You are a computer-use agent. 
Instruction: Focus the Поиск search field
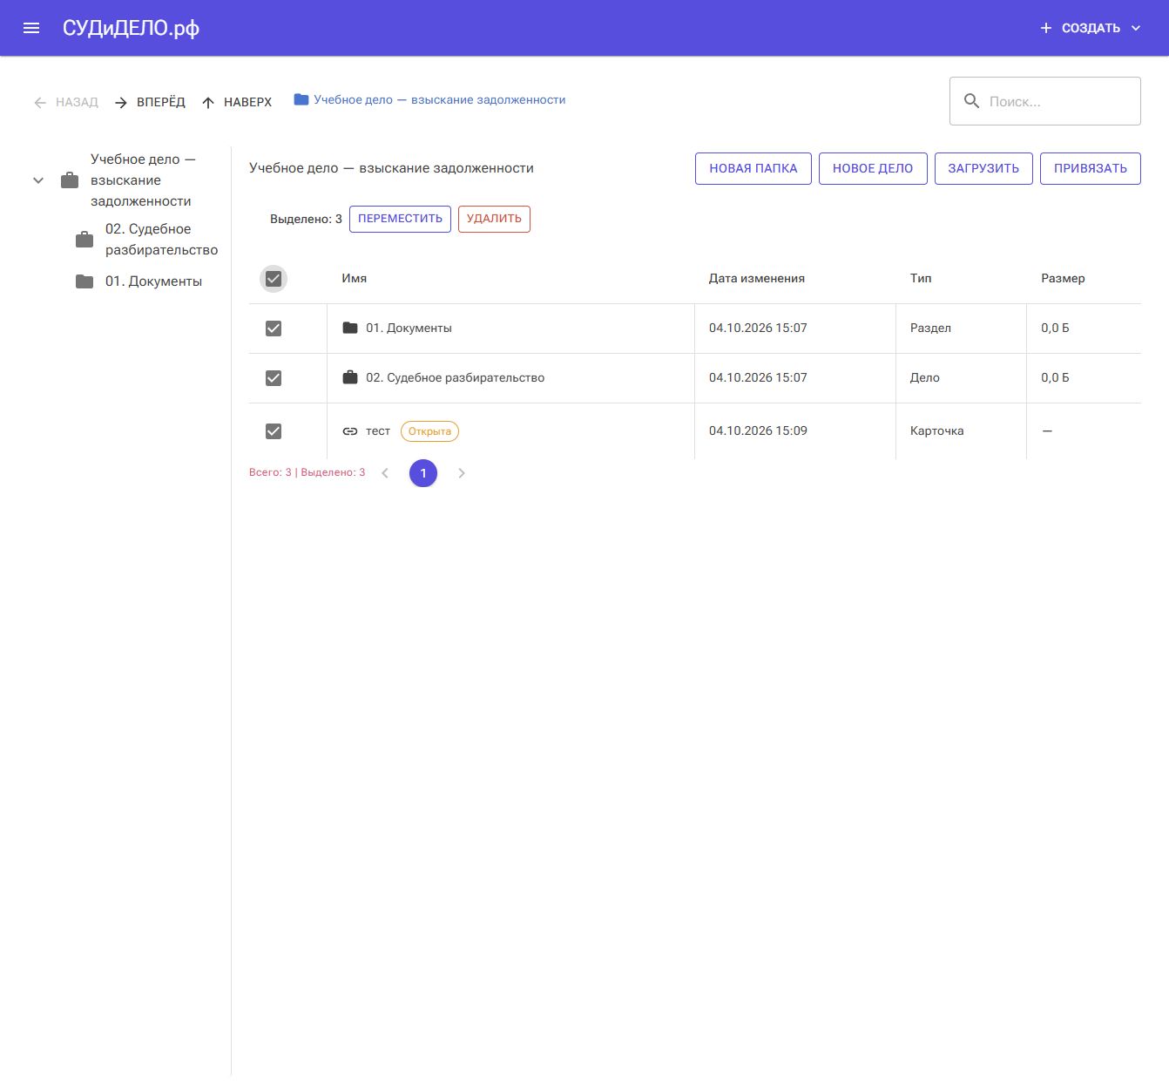tap(1045, 101)
